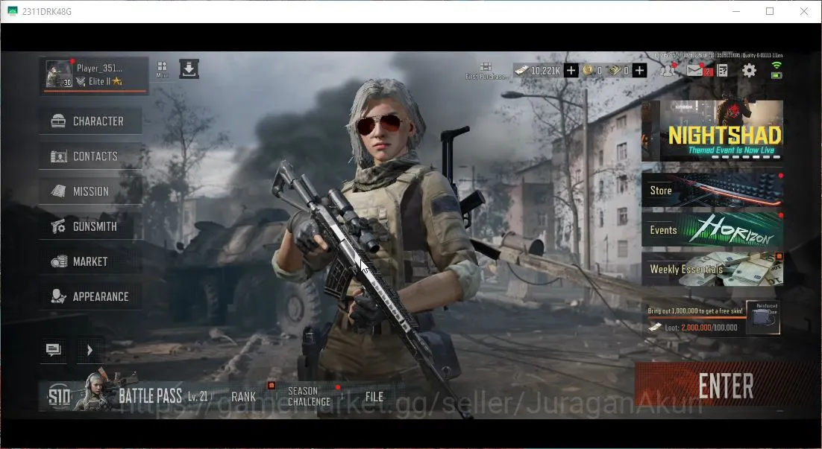Click the GUNSMITH gun icon
This screenshot has height=449, width=822.
[58, 226]
